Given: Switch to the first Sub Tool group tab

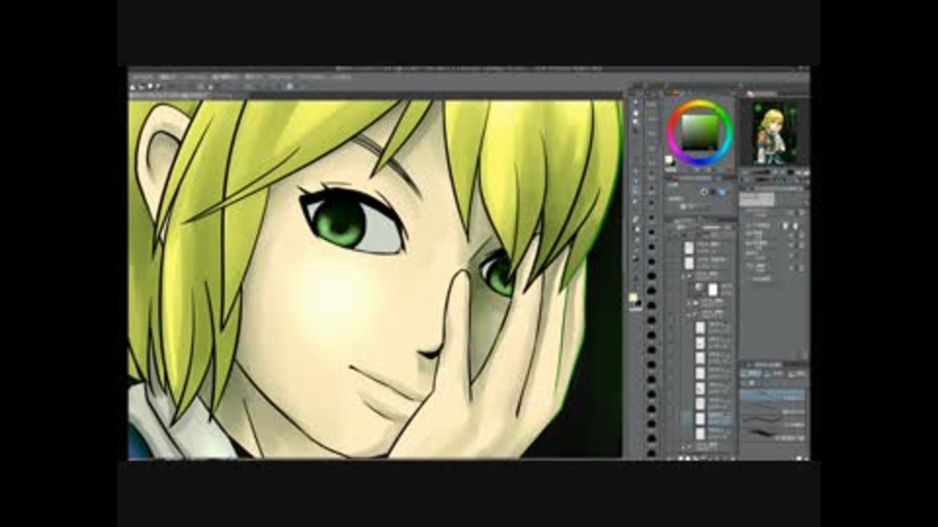Looking at the screenshot, I should tap(751, 374).
